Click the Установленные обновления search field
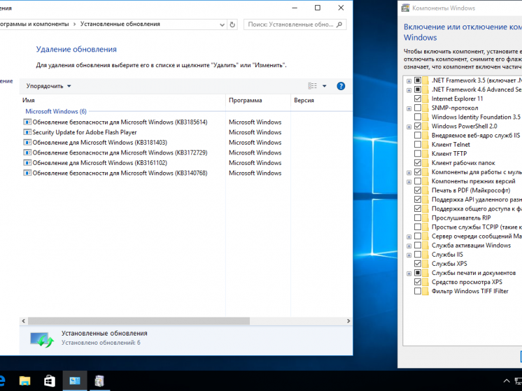The image size is (522, 391). [295, 24]
